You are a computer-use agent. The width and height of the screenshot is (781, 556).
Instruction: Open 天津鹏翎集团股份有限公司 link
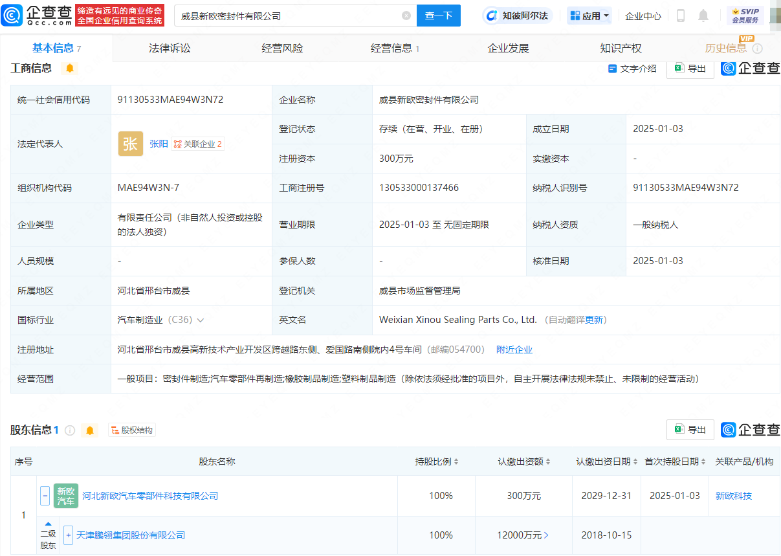coord(131,535)
